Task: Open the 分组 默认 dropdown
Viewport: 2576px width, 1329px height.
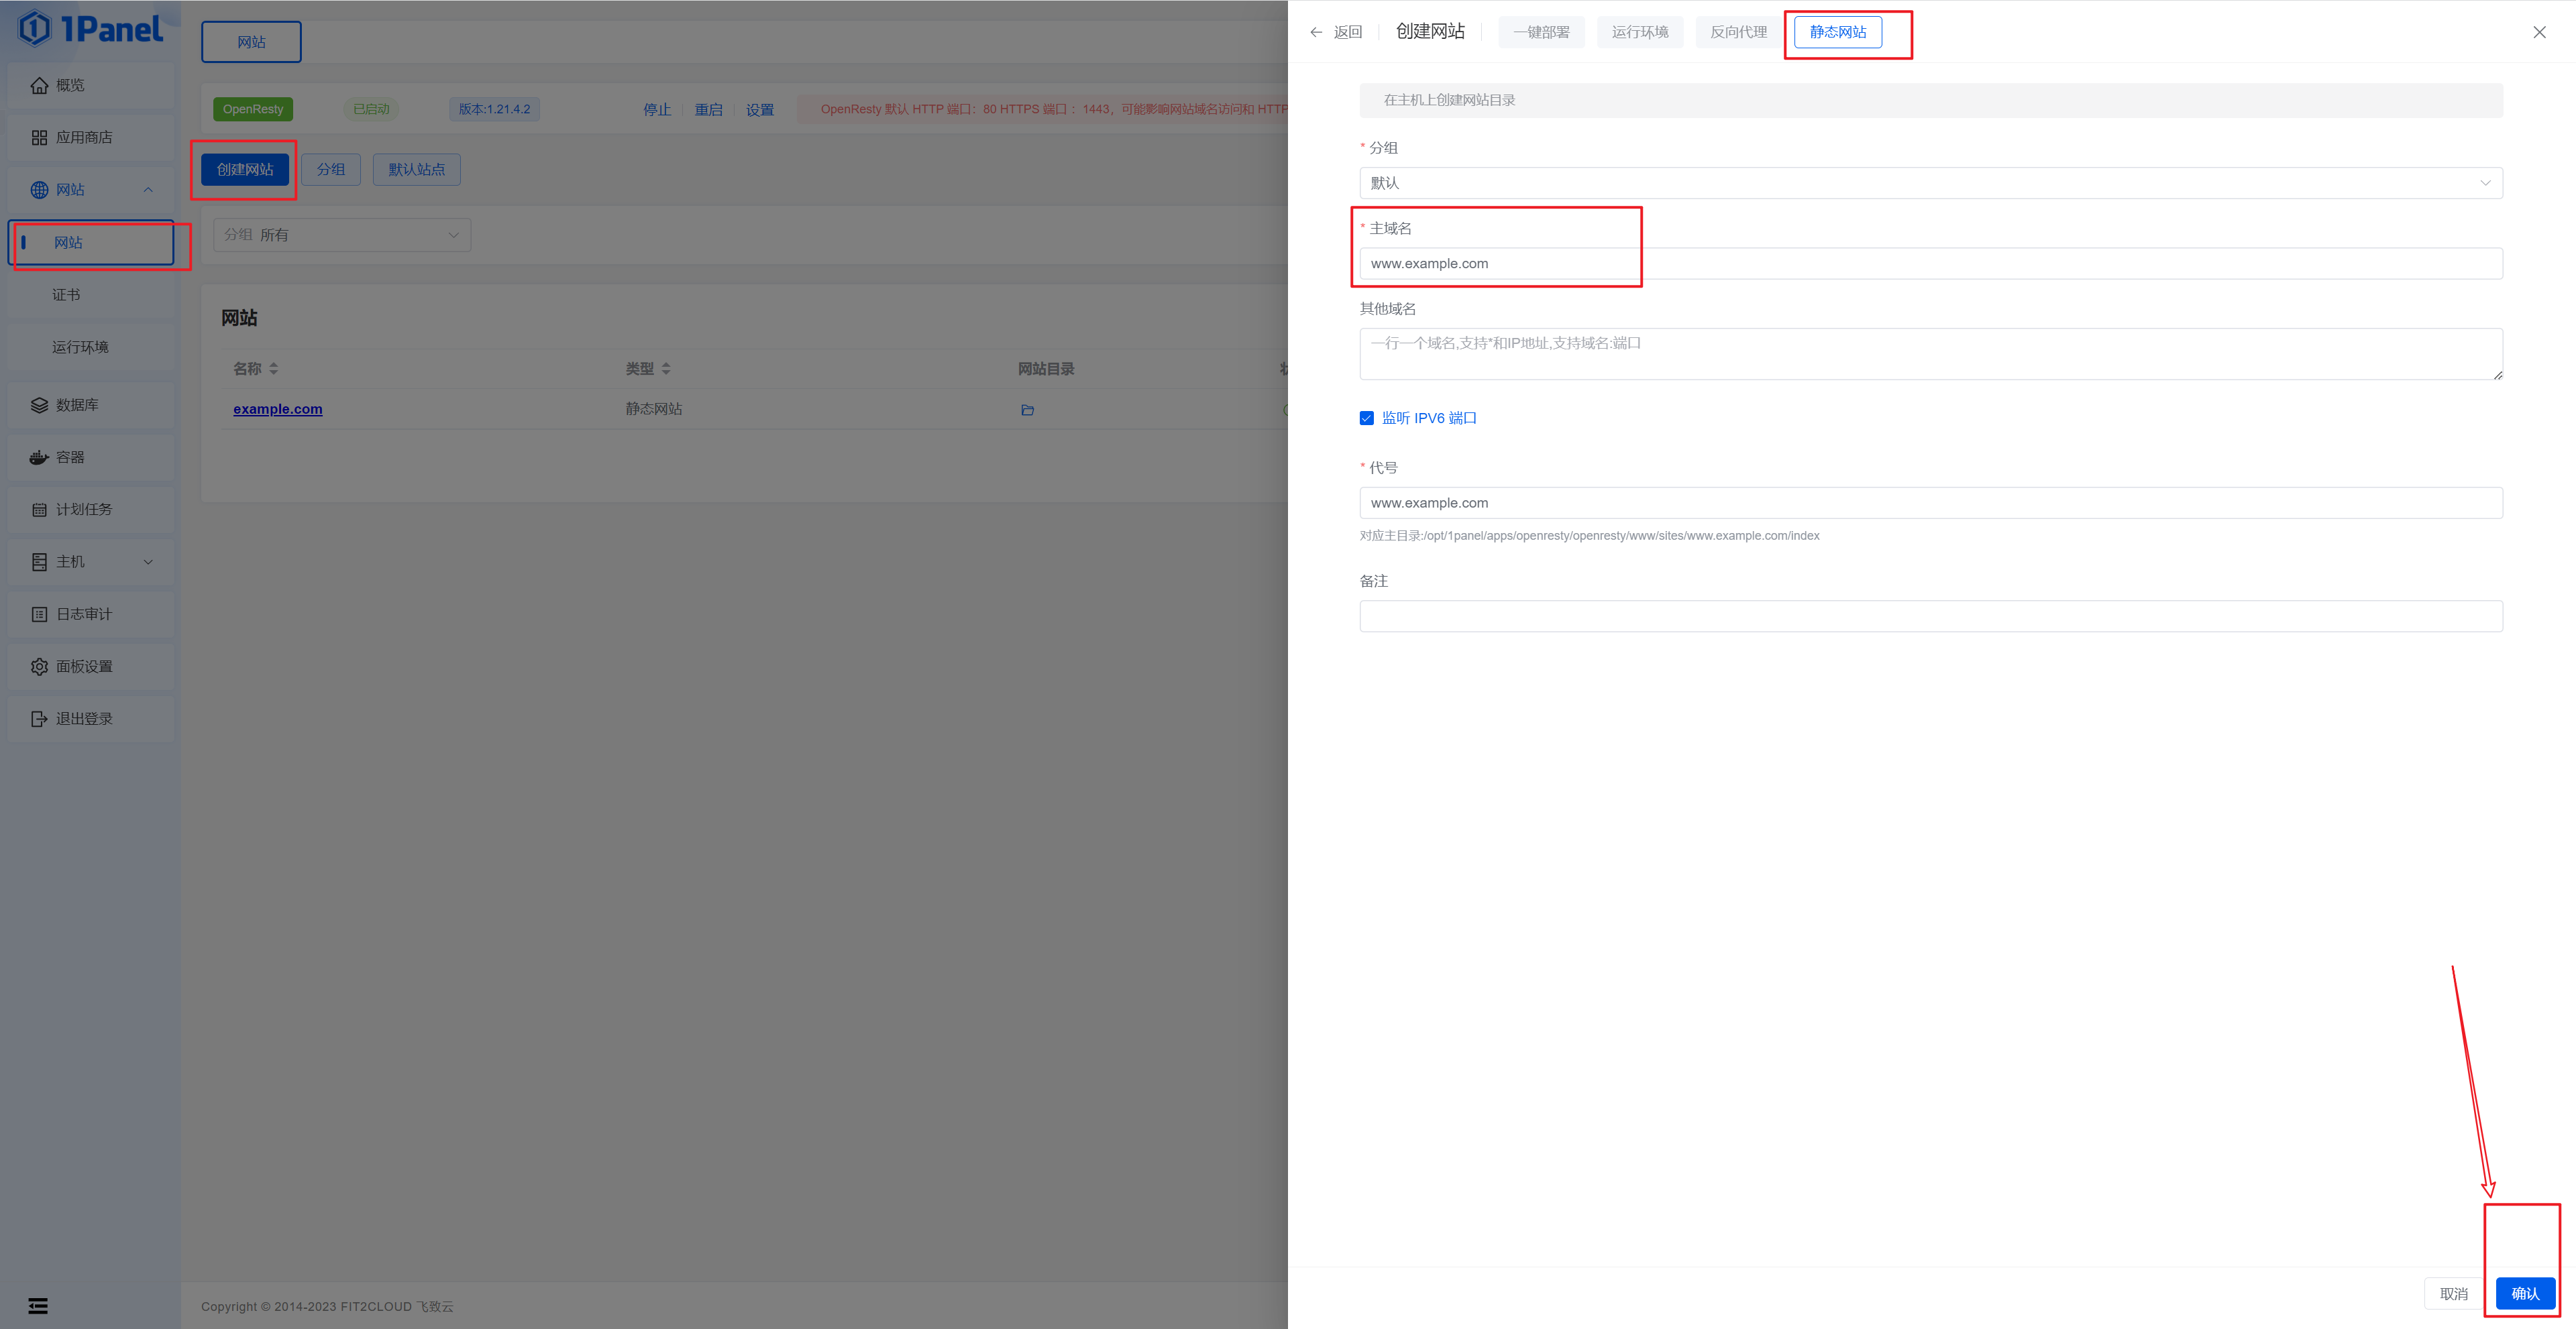Action: [x=1930, y=183]
